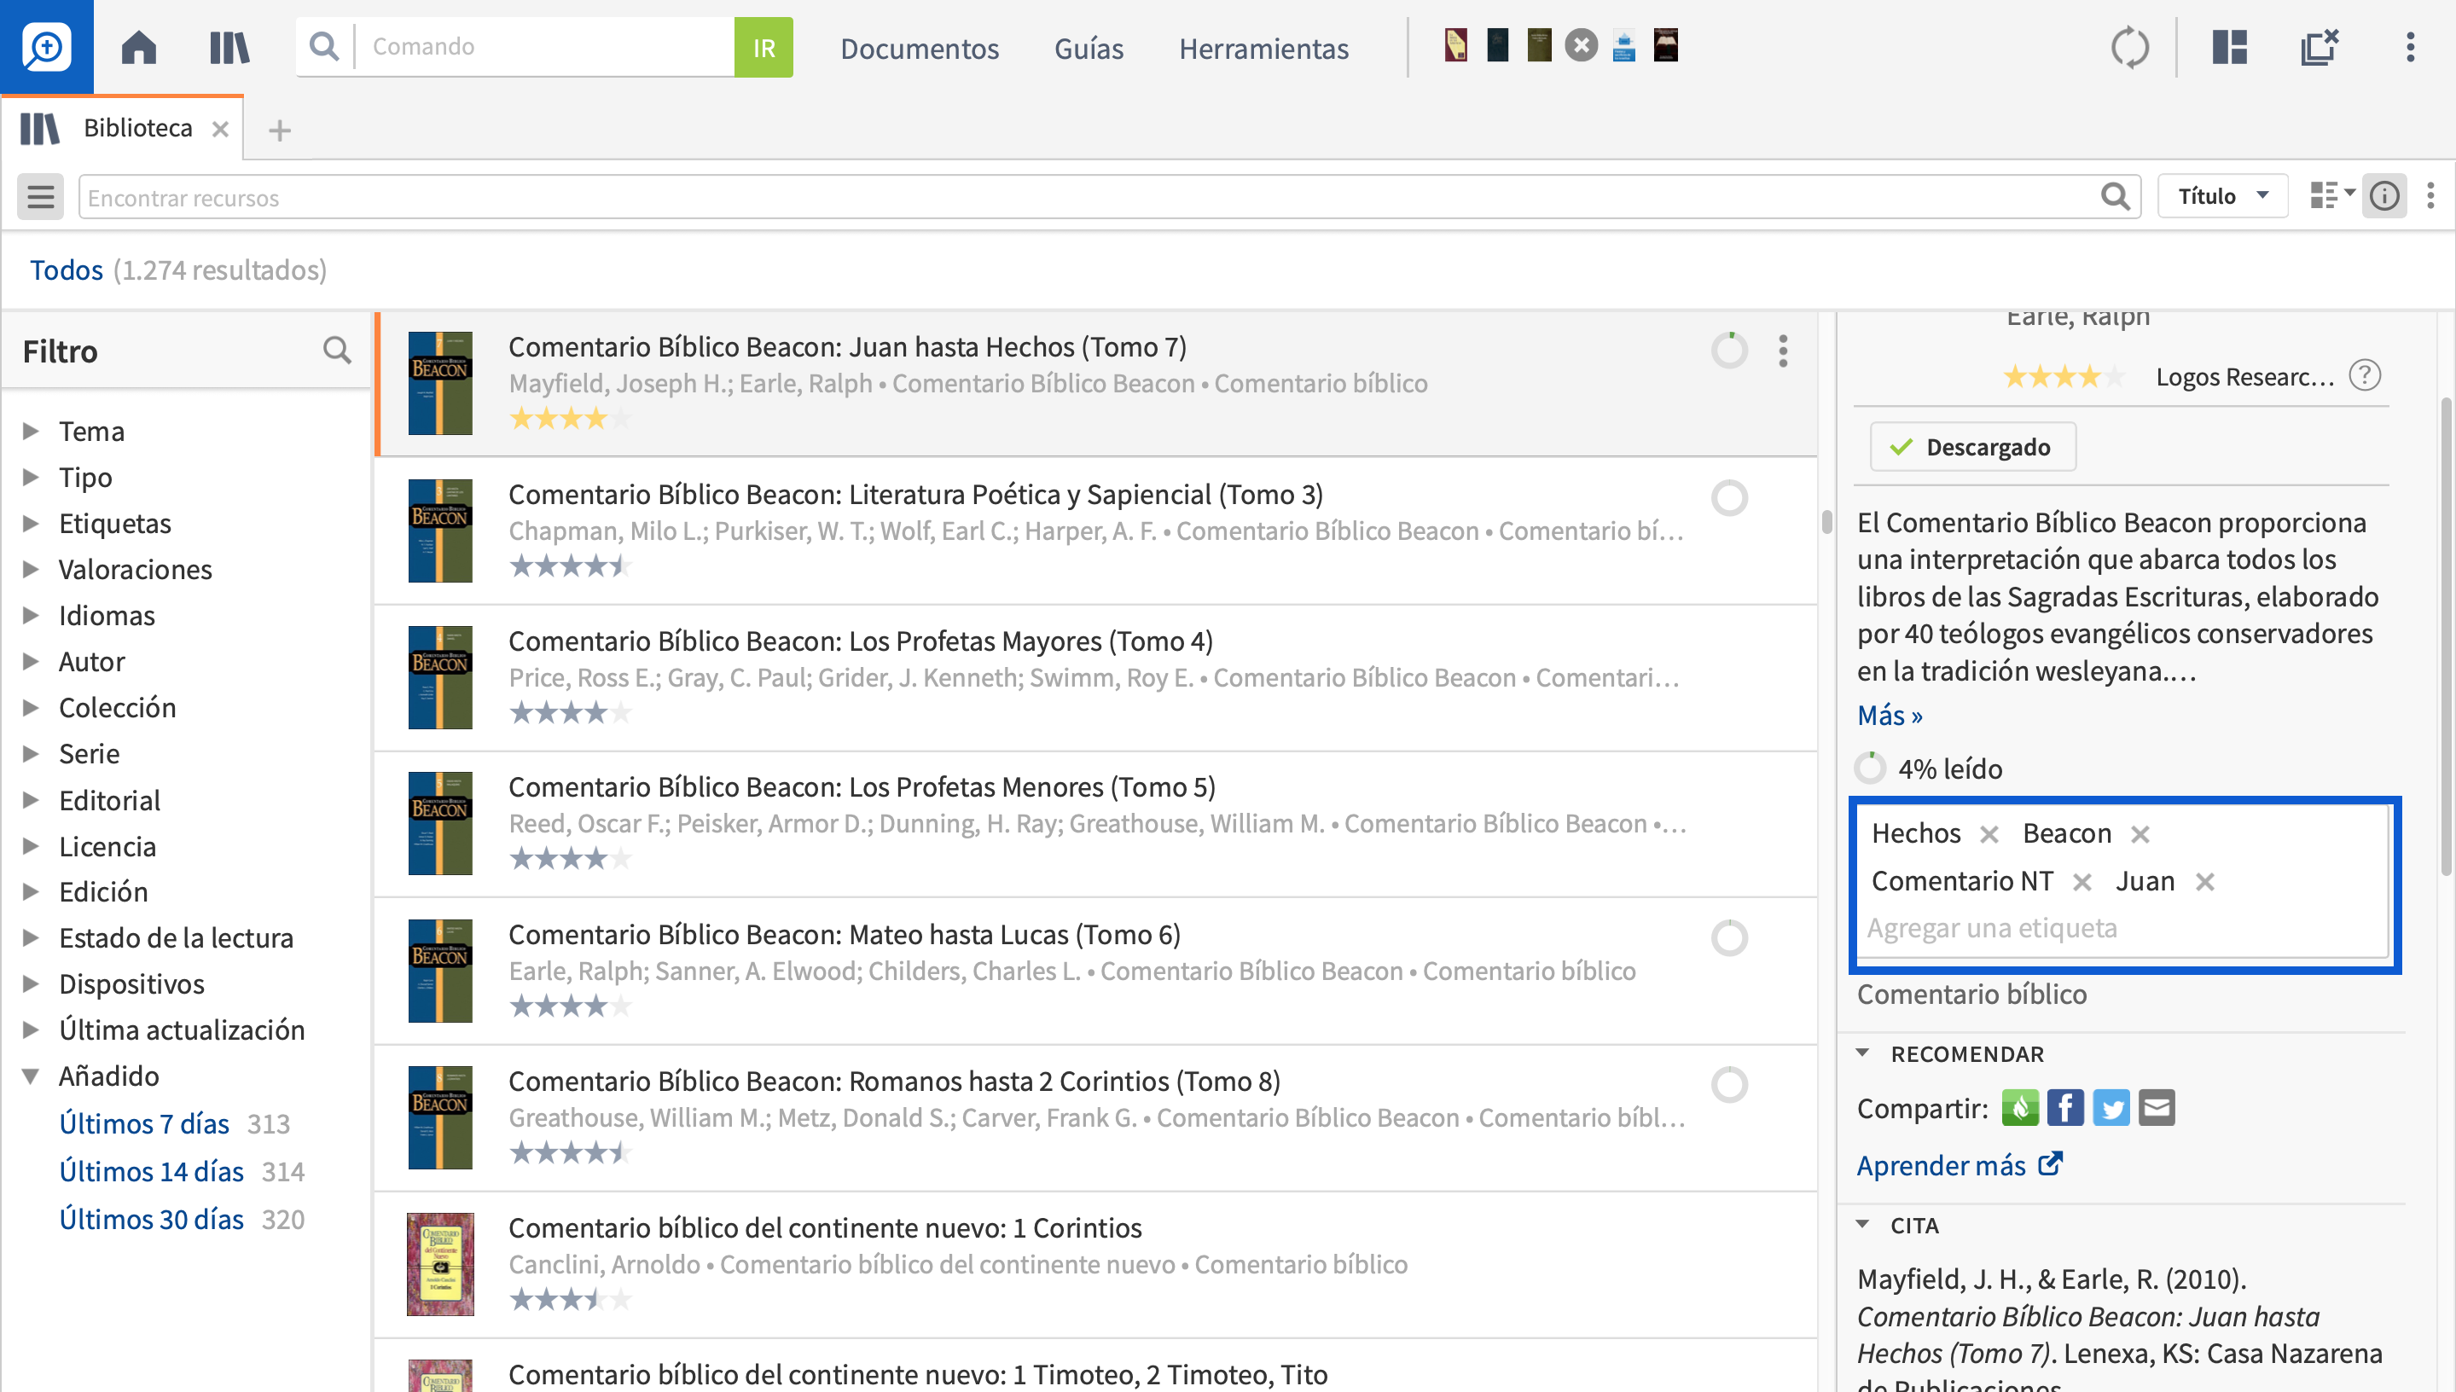
Task: Go to the Home screen icon
Action: pyautogui.click(x=138, y=47)
